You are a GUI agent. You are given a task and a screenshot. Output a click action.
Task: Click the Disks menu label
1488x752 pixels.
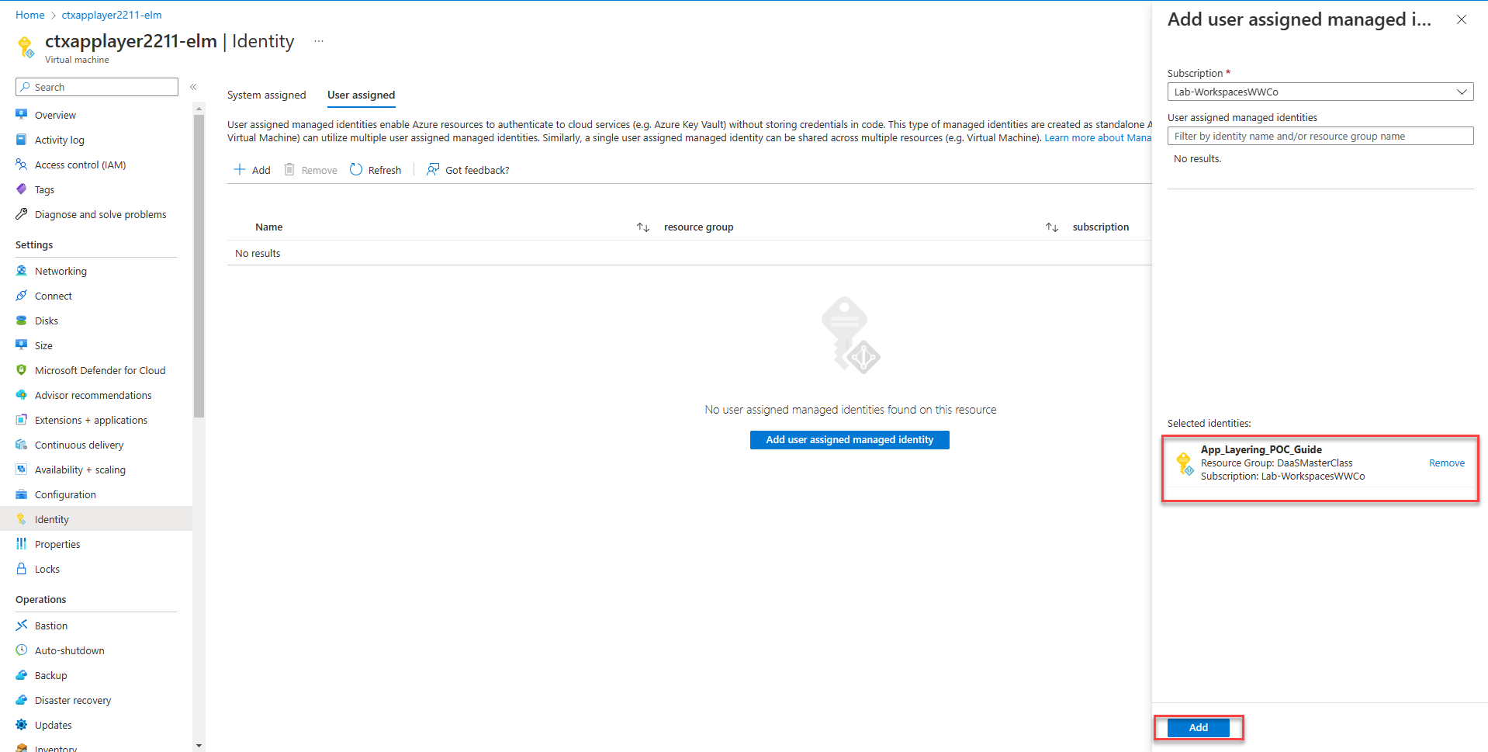pyautogui.click(x=47, y=321)
